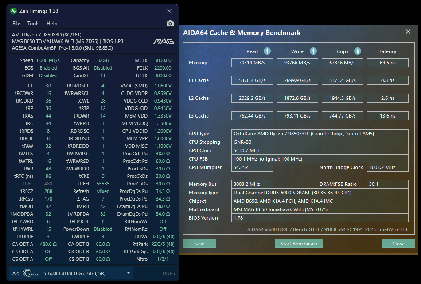Viewport: 421px width, 284px height.
Task: Click the Write info icon in AIDA64
Action: [313, 51]
